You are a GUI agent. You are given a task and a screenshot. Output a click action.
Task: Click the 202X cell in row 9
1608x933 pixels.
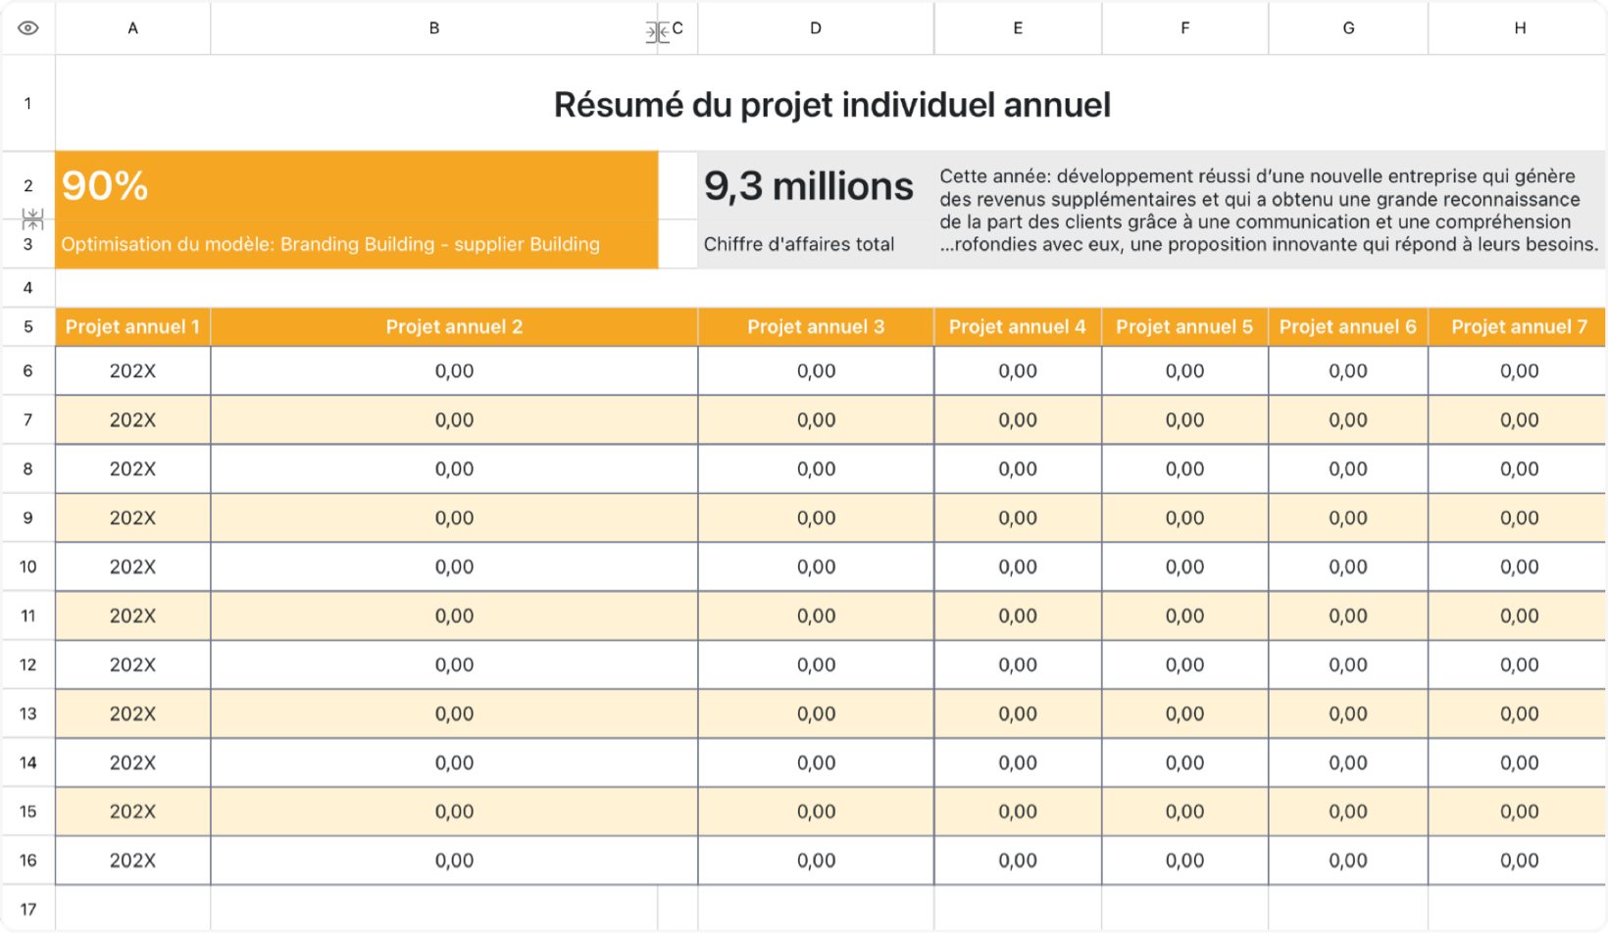[132, 518]
